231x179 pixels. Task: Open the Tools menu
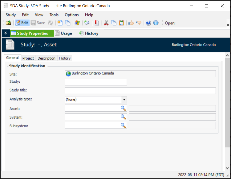click(54, 15)
